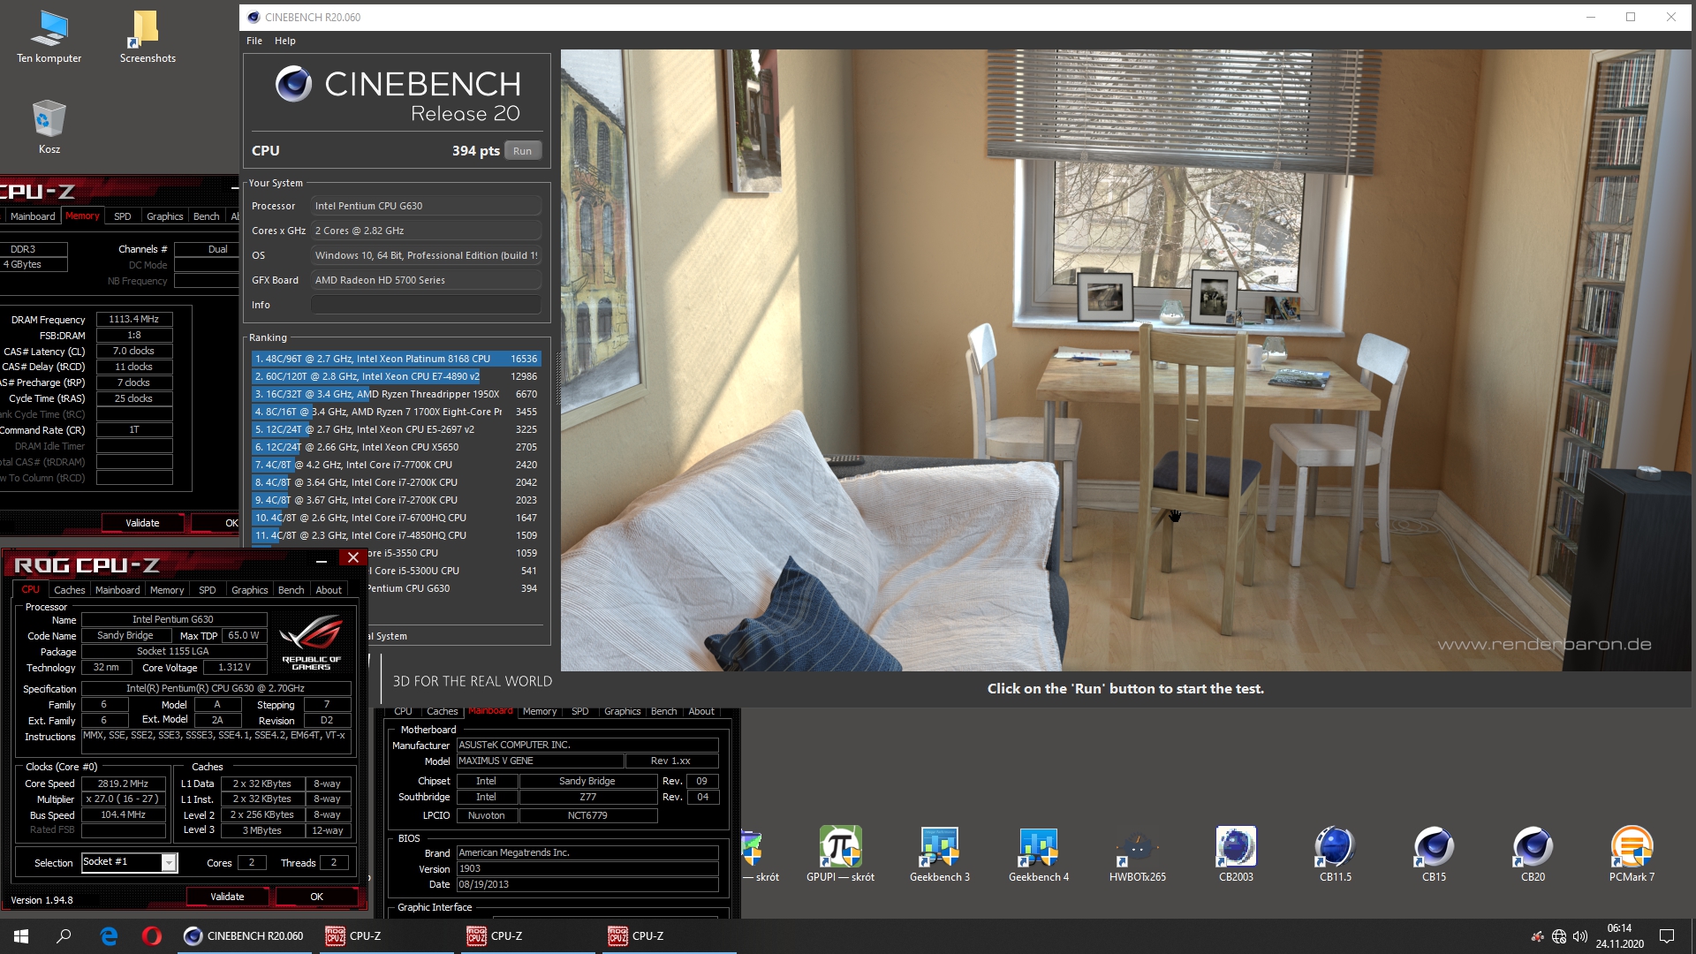Select Graphics tab in mainboard CPU-Z window
The image size is (1696, 954).
[623, 711]
